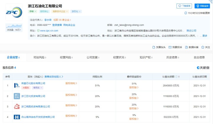Switch to the 公司发展 tab
Viewport: 213px width, 124px height.
93,57
